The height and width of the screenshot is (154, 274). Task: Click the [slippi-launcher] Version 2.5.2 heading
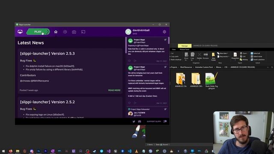coord(48,102)
